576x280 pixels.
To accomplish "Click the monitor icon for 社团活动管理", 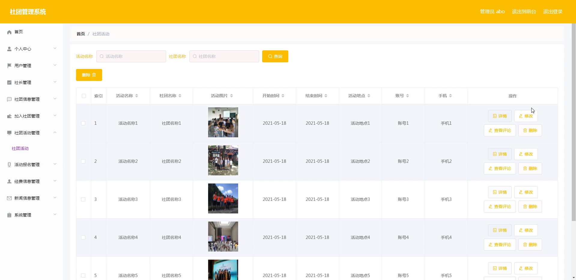I will point(9,133).
